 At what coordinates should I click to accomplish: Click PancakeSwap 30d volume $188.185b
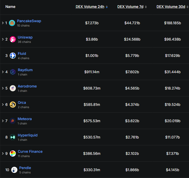(x=172, y=23)
